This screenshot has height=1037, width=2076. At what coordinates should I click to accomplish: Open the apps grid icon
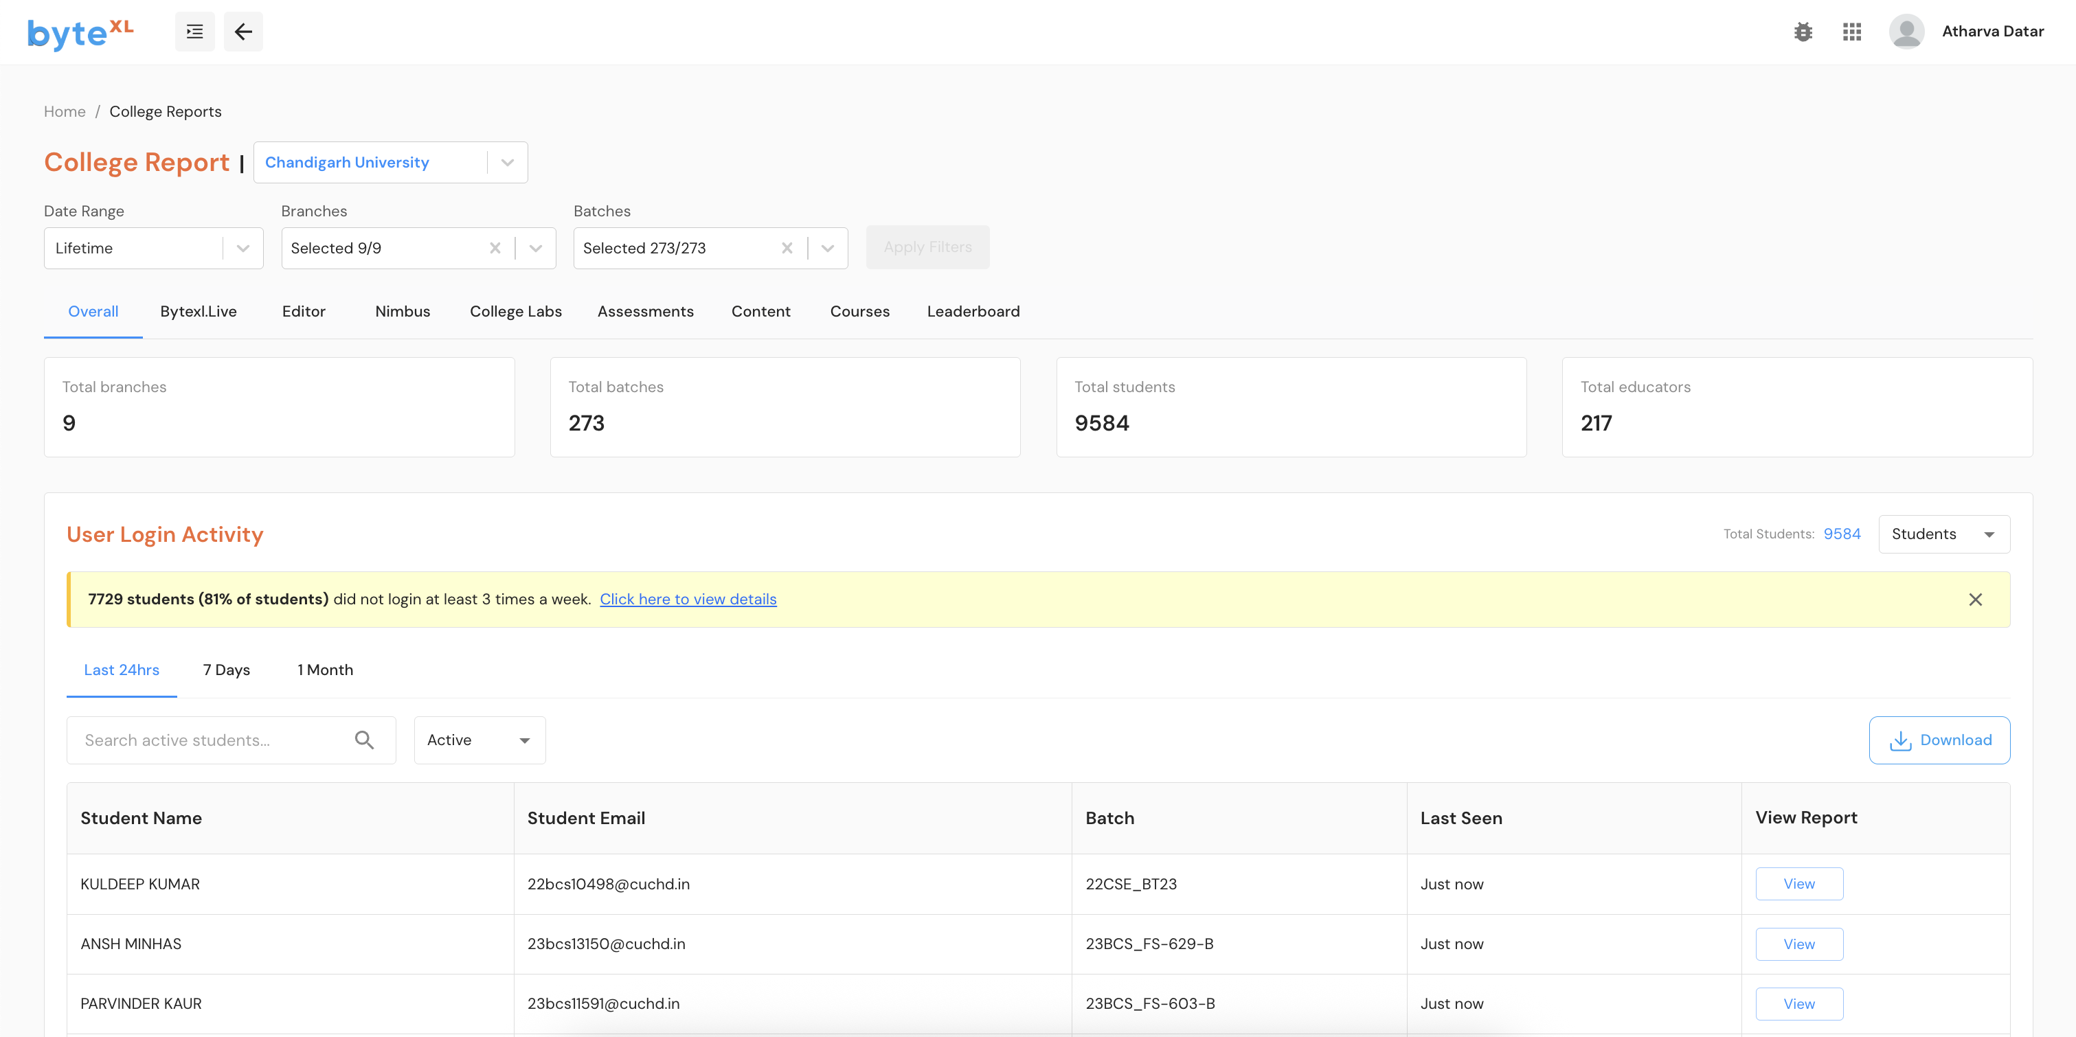point(1851,32)
